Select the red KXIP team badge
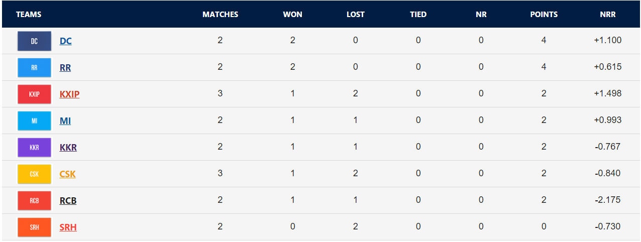Screen dimensions: 641x242 click(x=34, y=94)
